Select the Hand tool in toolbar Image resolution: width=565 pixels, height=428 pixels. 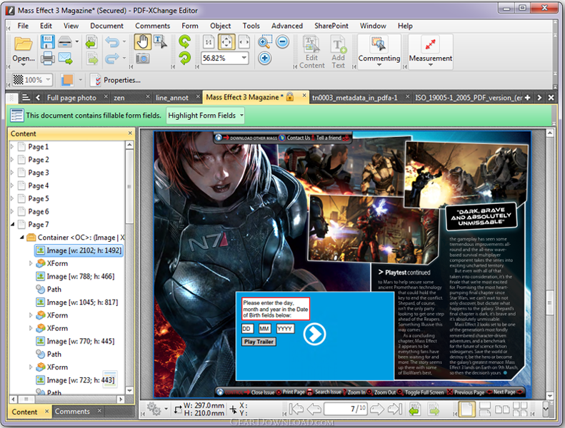142,42
